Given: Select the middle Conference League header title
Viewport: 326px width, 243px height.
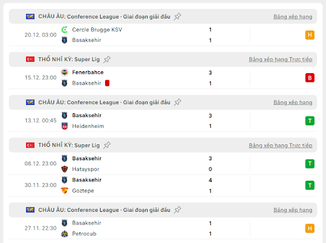Looking at the screenshot, I should (x=104, y=102).
